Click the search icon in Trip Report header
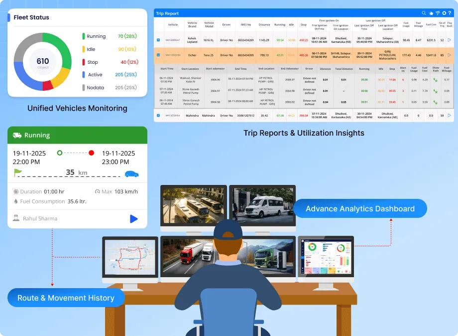The width and height of the screenshot is (458, 336). [x=424, y=13]
